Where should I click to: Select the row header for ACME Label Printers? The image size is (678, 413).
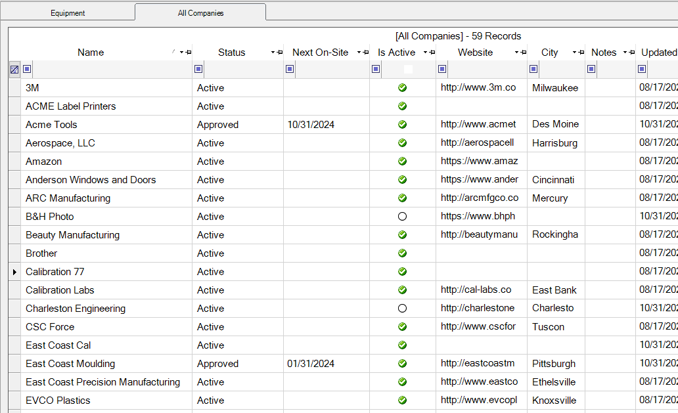(14, 106)
